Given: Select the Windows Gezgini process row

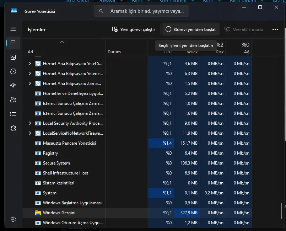Looking at the screenshot, I should 137,213.
